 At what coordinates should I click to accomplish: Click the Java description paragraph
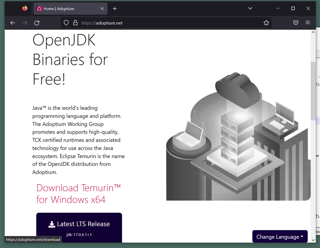coord(79,140)
